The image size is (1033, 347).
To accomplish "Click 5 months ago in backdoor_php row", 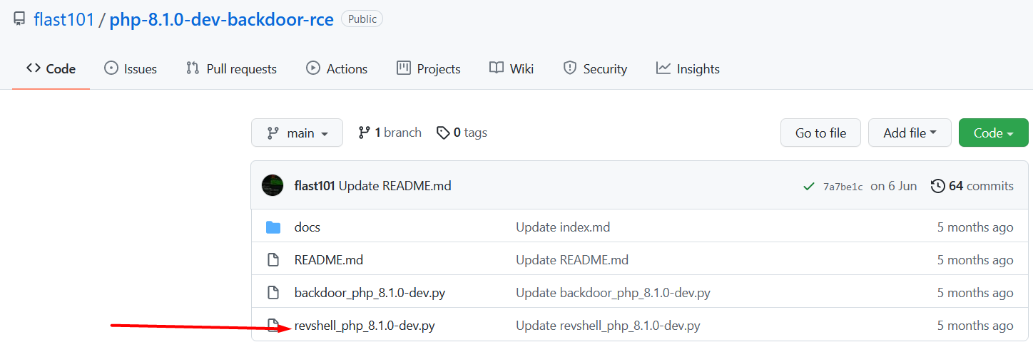I will coord(975,293).
